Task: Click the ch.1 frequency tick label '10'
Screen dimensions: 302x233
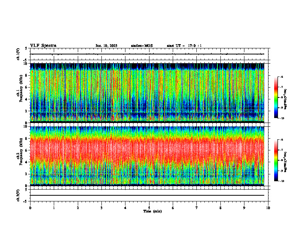Action: click(26, 64)
